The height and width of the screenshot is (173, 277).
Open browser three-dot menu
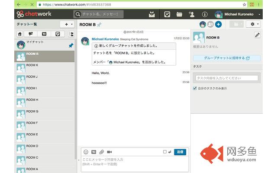[258, 5]
